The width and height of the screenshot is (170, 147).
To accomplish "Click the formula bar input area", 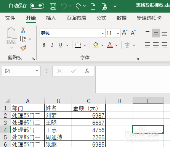I will click(x=133, y=79).
